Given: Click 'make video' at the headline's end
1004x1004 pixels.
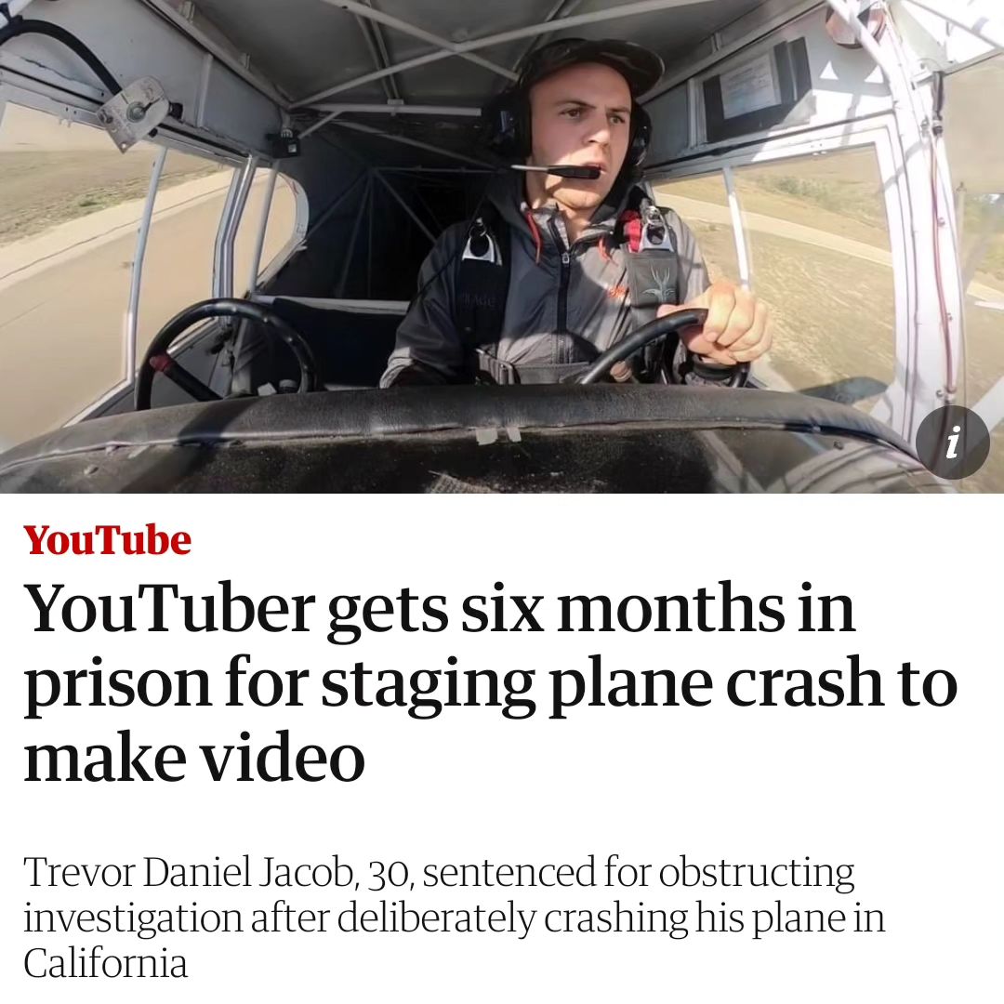Looking at the screenshot, I should point(194,758).
